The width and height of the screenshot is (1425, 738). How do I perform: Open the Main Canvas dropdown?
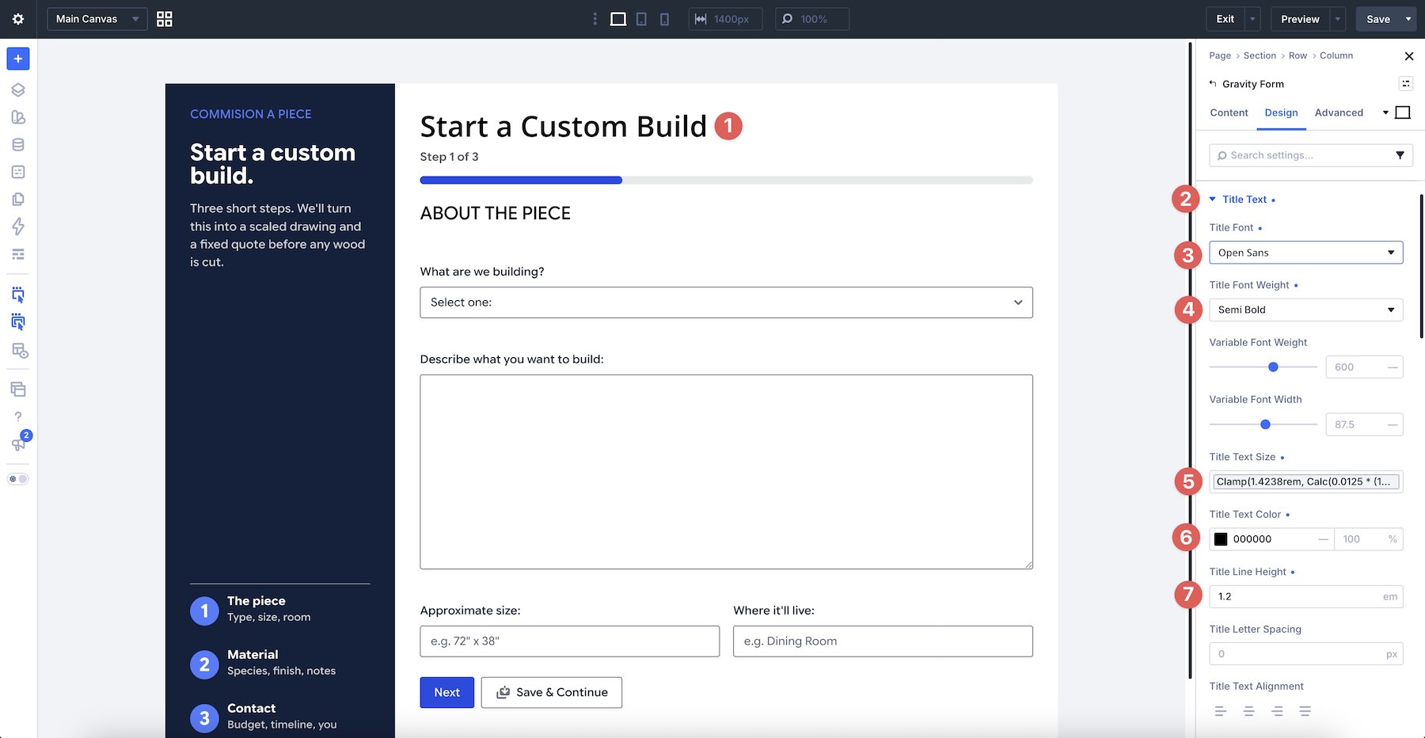pos(97,19)
